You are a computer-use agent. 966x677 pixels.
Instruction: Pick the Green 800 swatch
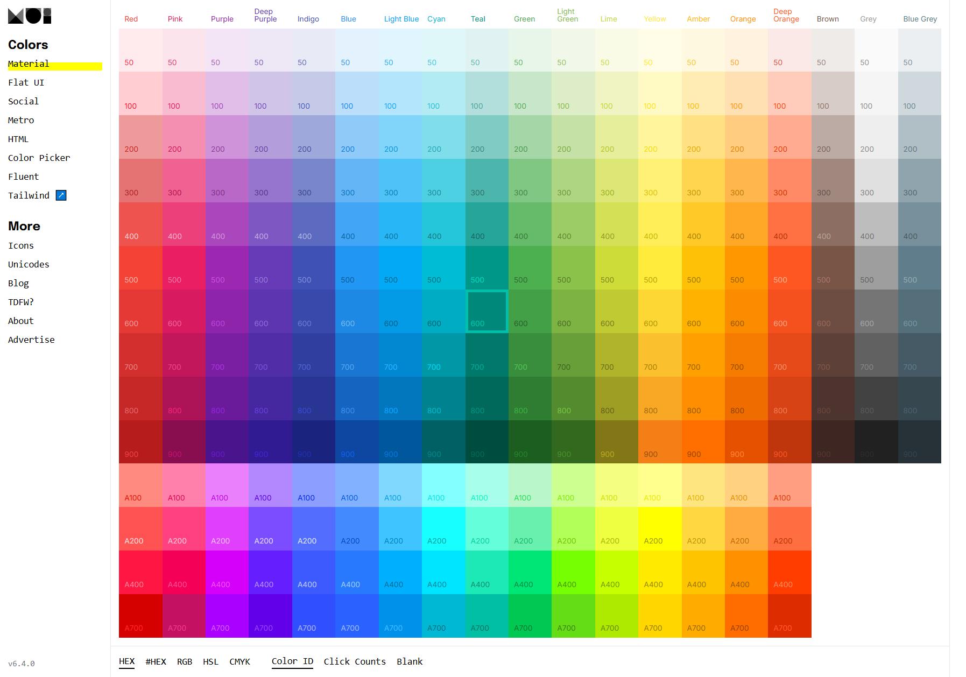[x=530, y=399]
